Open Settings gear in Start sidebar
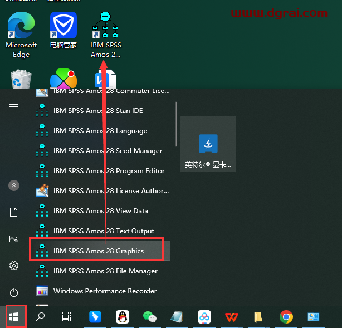The width and height of the screenshot is (342, 328). pyautogui.click(x=14, y=266)
